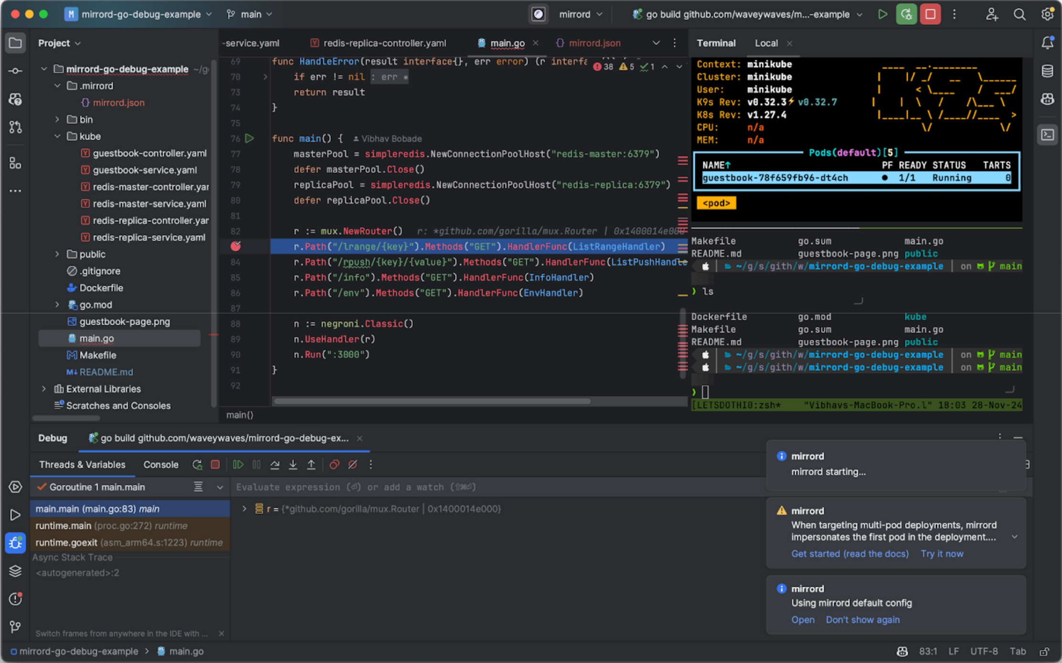Click the mirrord toggle icon in toolbar

[x=538, y=14]
